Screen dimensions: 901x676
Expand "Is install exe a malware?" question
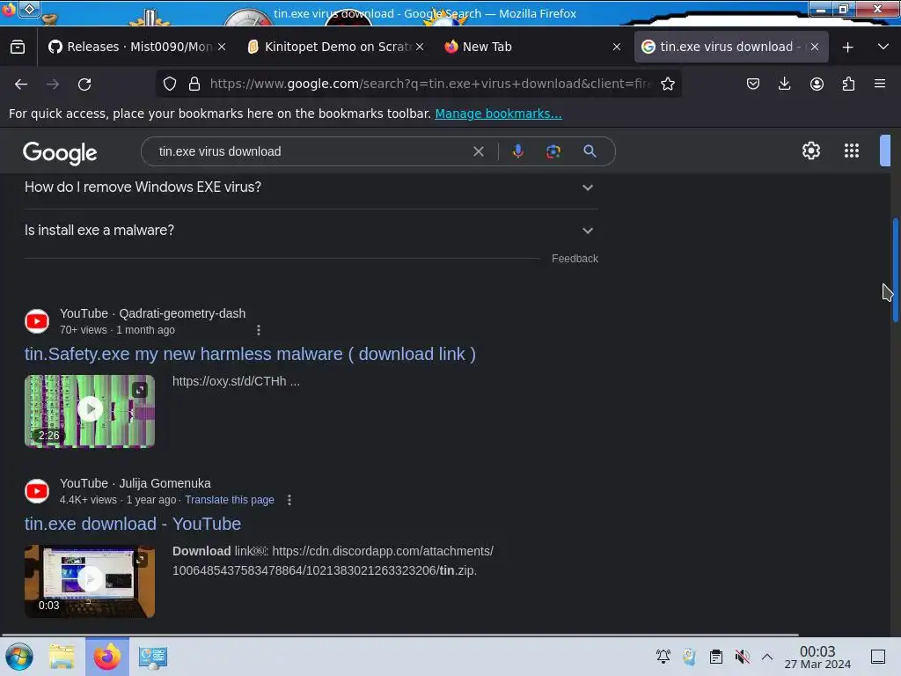point(311,231)
